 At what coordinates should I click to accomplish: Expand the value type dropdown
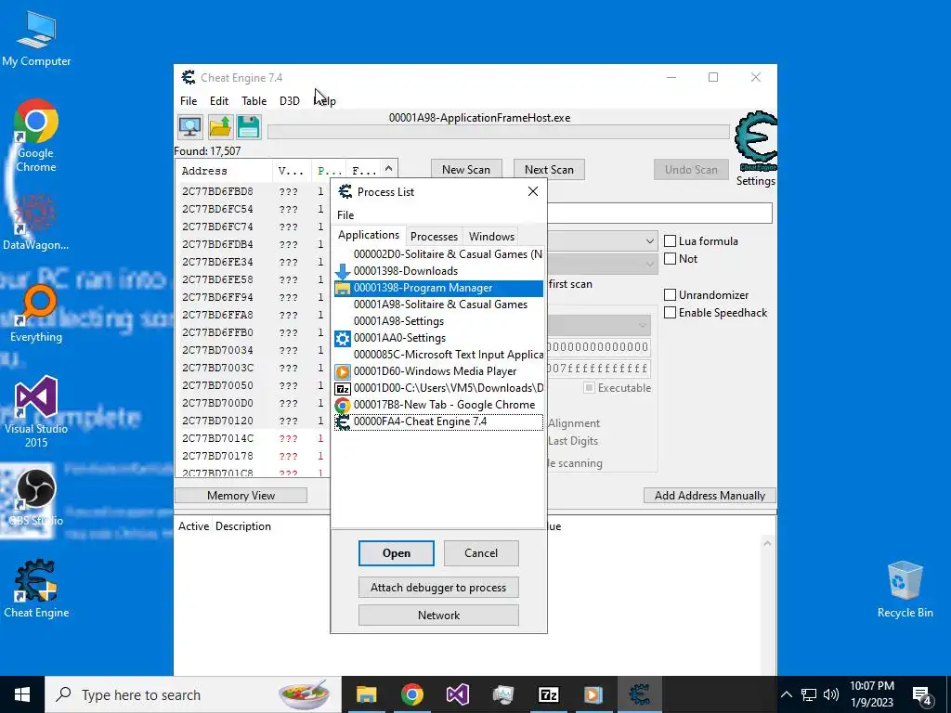coord(649,264)
